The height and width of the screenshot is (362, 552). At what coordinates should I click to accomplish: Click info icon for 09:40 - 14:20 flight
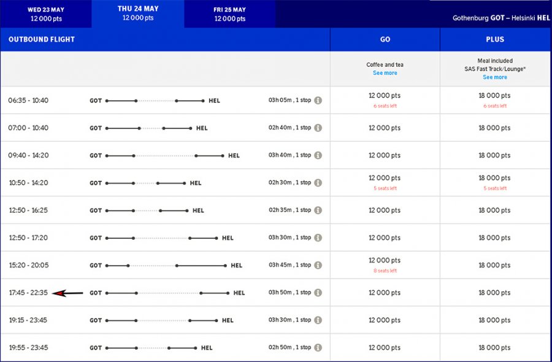click(x=318, y=156)
